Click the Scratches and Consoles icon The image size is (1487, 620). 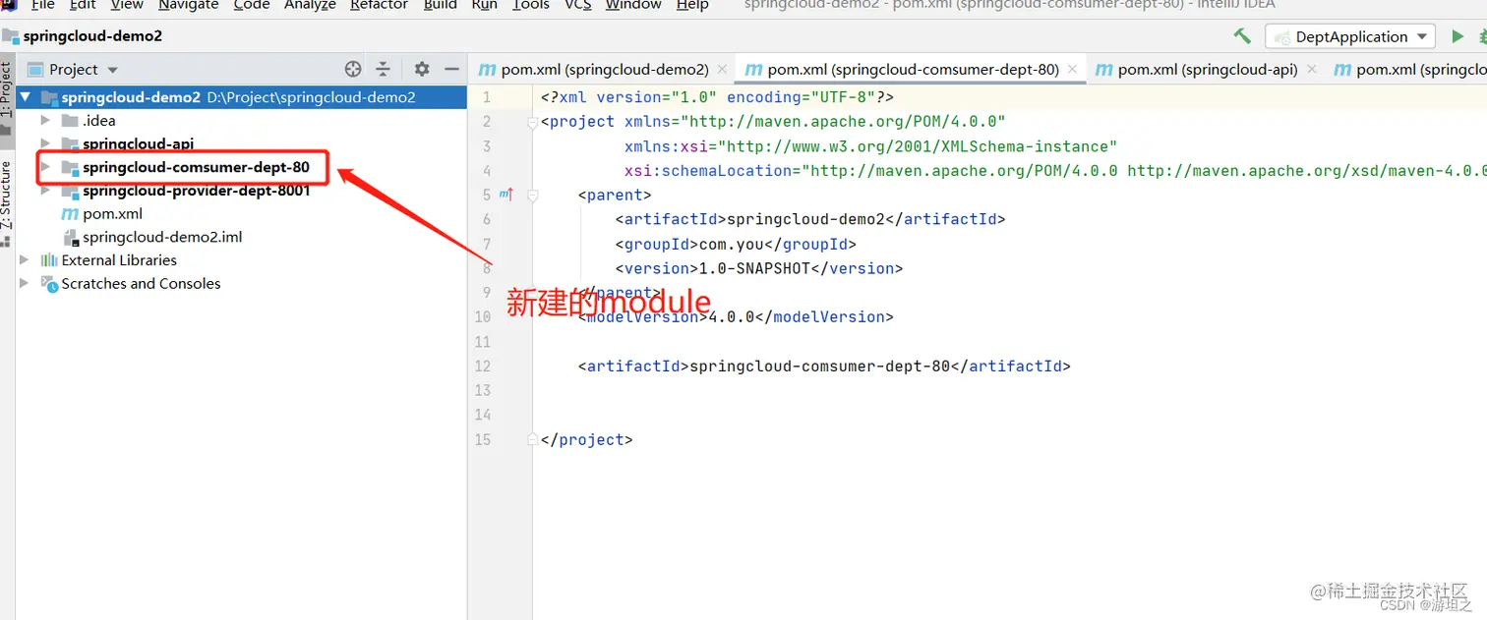tap(48, 283)
